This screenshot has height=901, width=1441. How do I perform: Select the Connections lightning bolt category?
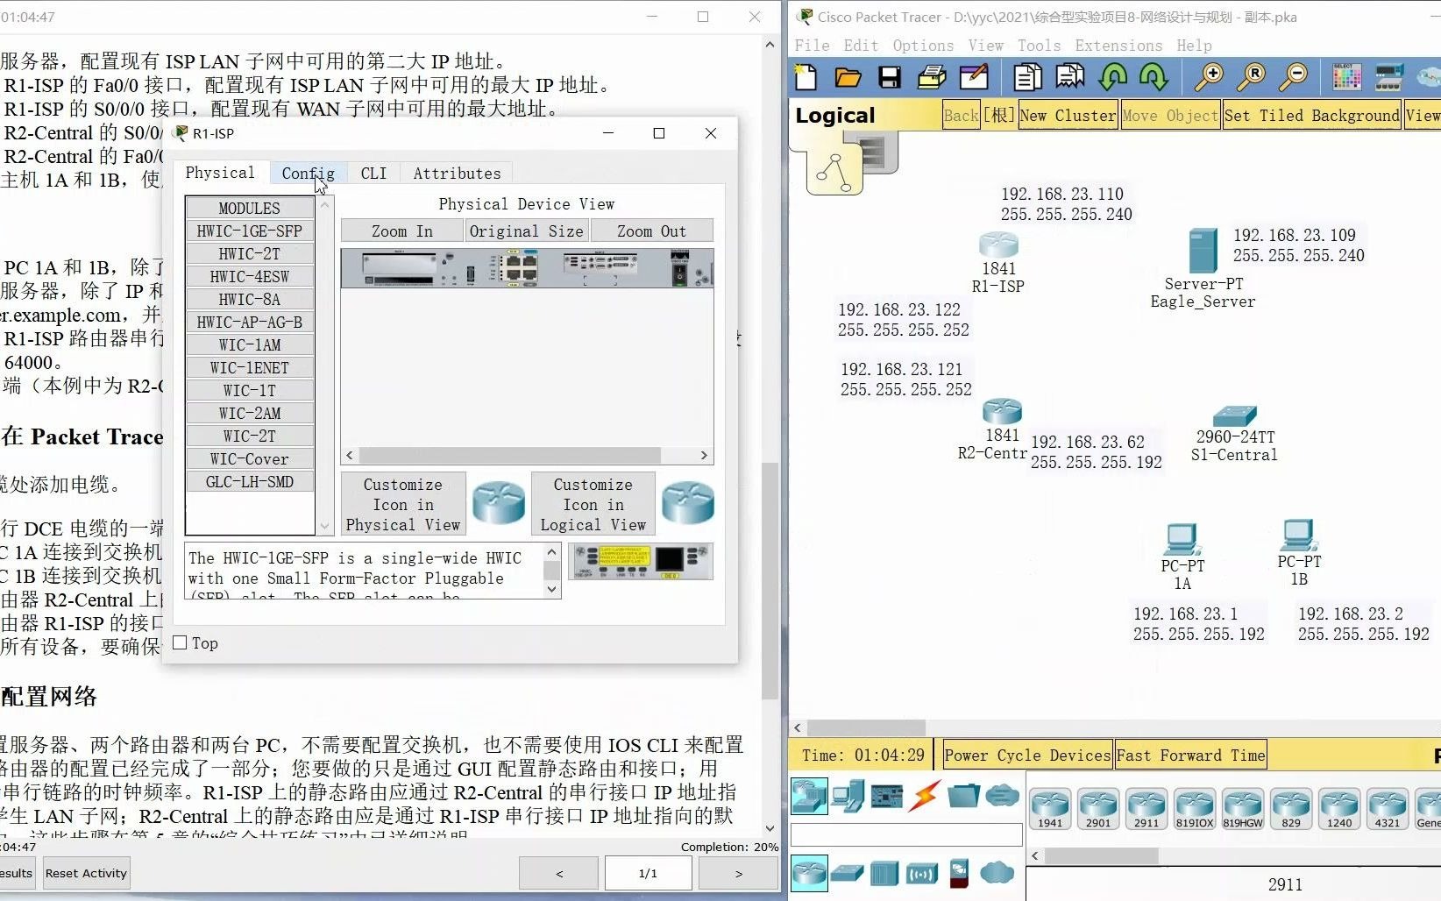pos(923,796)
